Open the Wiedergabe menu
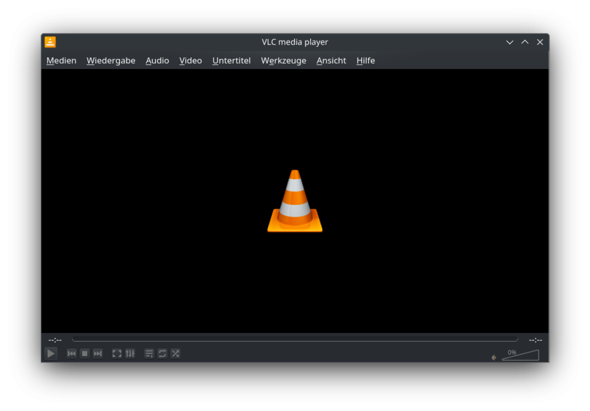The image size is (590, 411). click(111, 60)
